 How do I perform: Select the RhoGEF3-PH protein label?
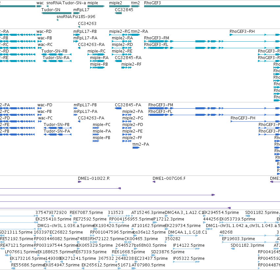[243, 118]
